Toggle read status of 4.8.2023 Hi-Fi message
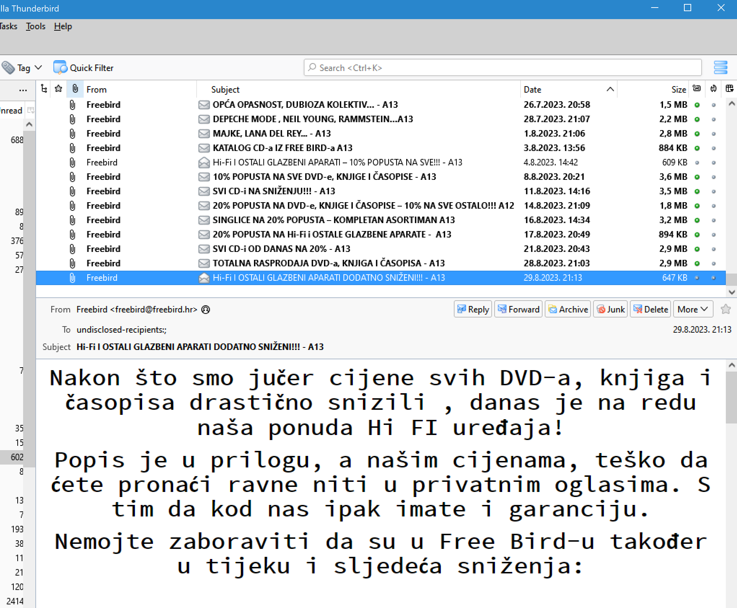The width and height of the screenshot is (737, 608). 697,163
